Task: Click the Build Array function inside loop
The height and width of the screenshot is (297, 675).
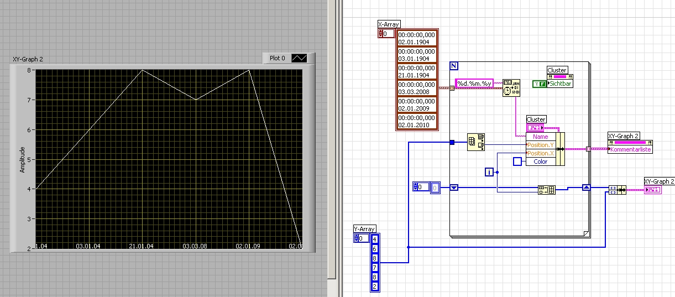Action: tap(546, 190)
